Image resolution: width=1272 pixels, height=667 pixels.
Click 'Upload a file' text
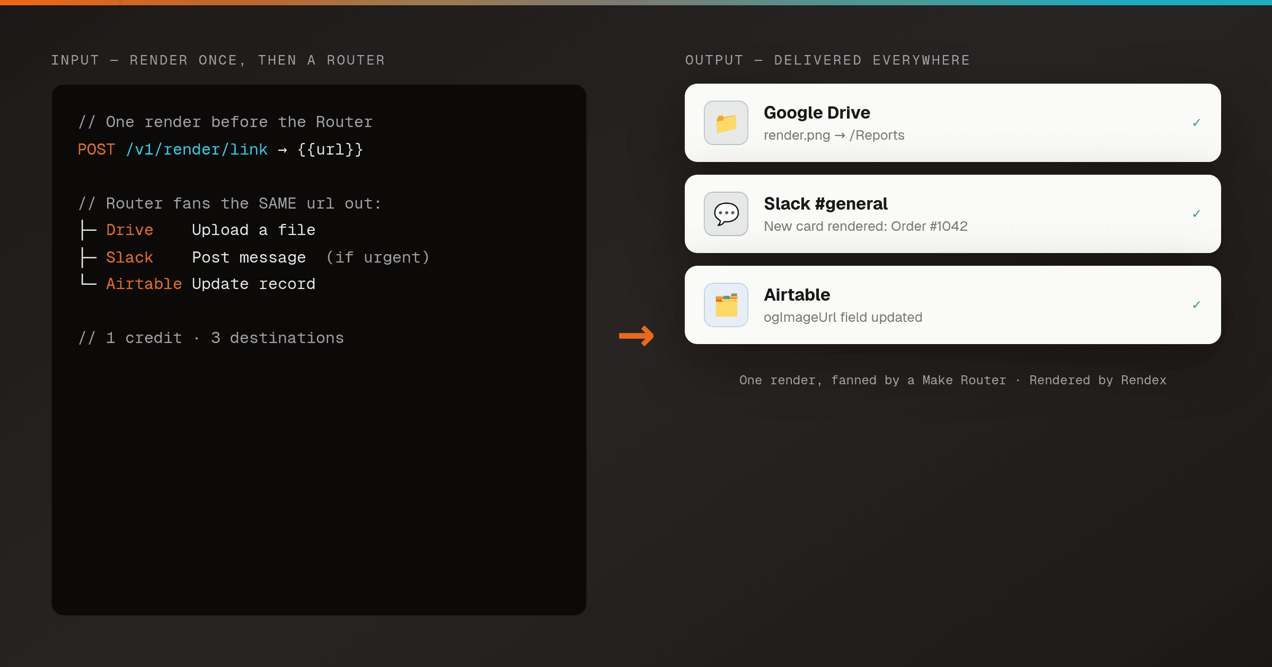click(254, 230)
